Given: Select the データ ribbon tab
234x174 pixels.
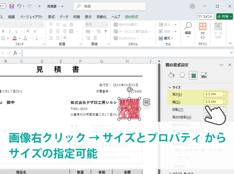Looking at the screenshot, I should [64, 17].
